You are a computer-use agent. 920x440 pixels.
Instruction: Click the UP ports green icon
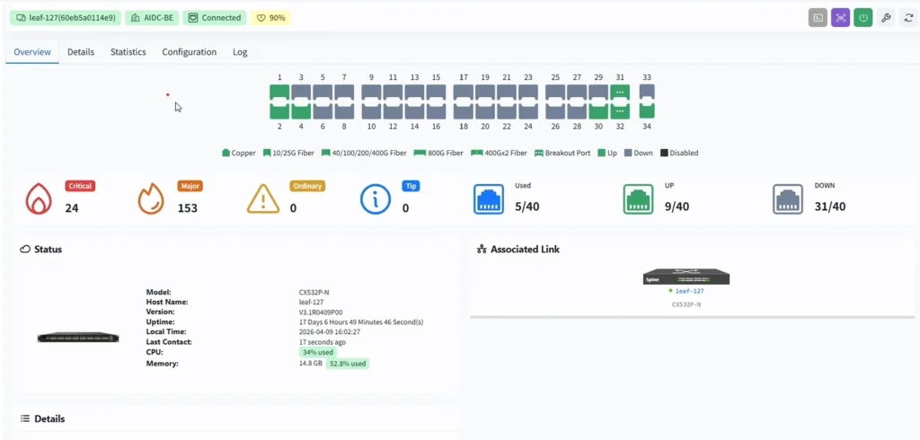639,198
